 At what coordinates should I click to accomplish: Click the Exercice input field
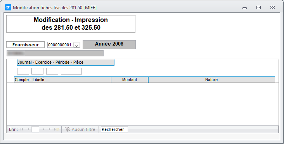pyautogui.click(x=37, y=71)
